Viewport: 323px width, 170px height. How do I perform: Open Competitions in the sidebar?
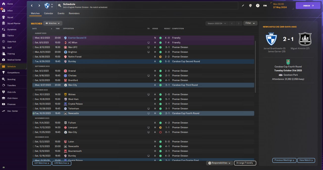click(13, 72)
